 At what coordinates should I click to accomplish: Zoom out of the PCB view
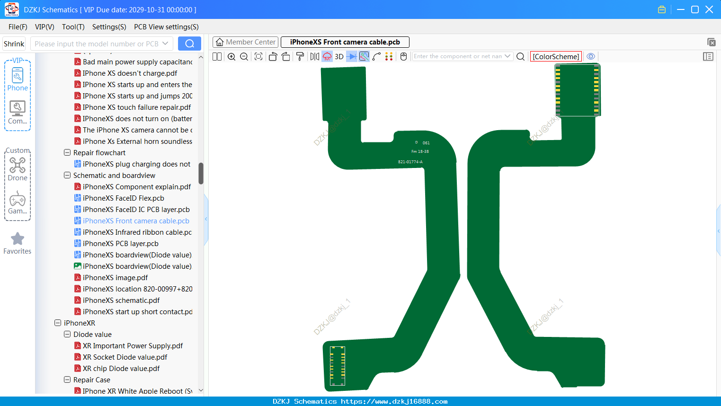pyautogui.click(x=244, y=57)
